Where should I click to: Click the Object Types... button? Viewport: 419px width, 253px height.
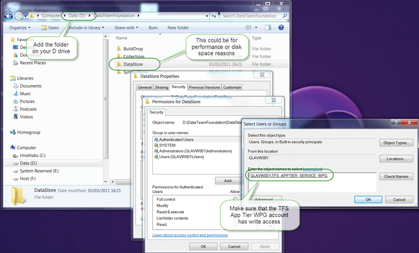click(x=396, y=142)
